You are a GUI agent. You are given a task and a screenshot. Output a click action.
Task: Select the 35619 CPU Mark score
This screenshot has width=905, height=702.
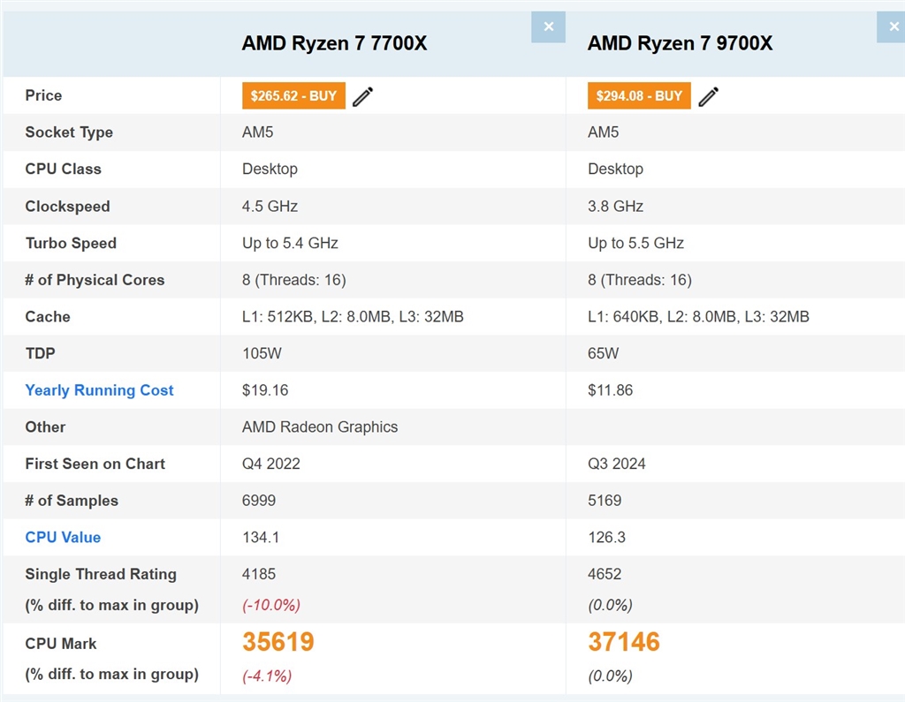pos(278,642)
